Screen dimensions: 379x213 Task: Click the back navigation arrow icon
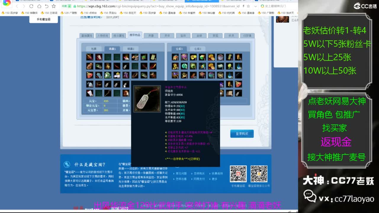[17, 7]
